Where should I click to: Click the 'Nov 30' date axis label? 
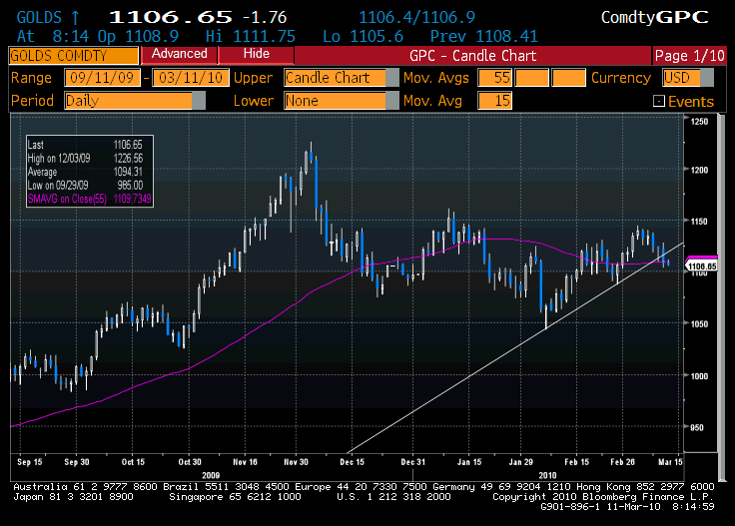(296, 462)
